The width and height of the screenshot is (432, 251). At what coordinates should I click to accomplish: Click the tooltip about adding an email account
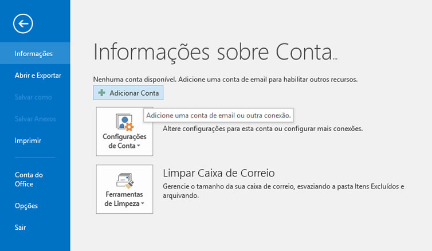coord(218,115)
